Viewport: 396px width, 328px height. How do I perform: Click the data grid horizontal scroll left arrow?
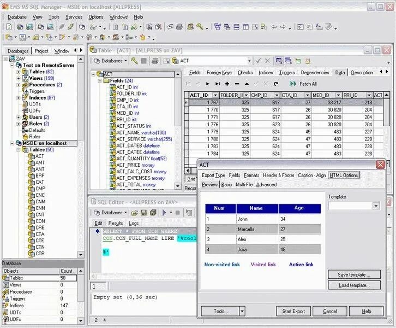[188, 171]
